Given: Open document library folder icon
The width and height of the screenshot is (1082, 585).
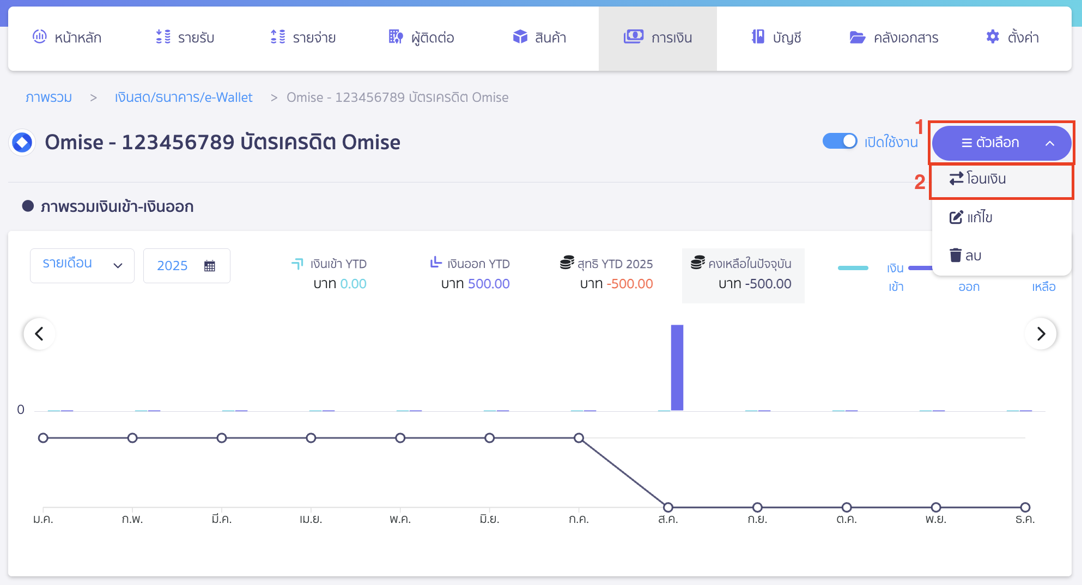Looking at the screenshot, I should tap(858, 37).
